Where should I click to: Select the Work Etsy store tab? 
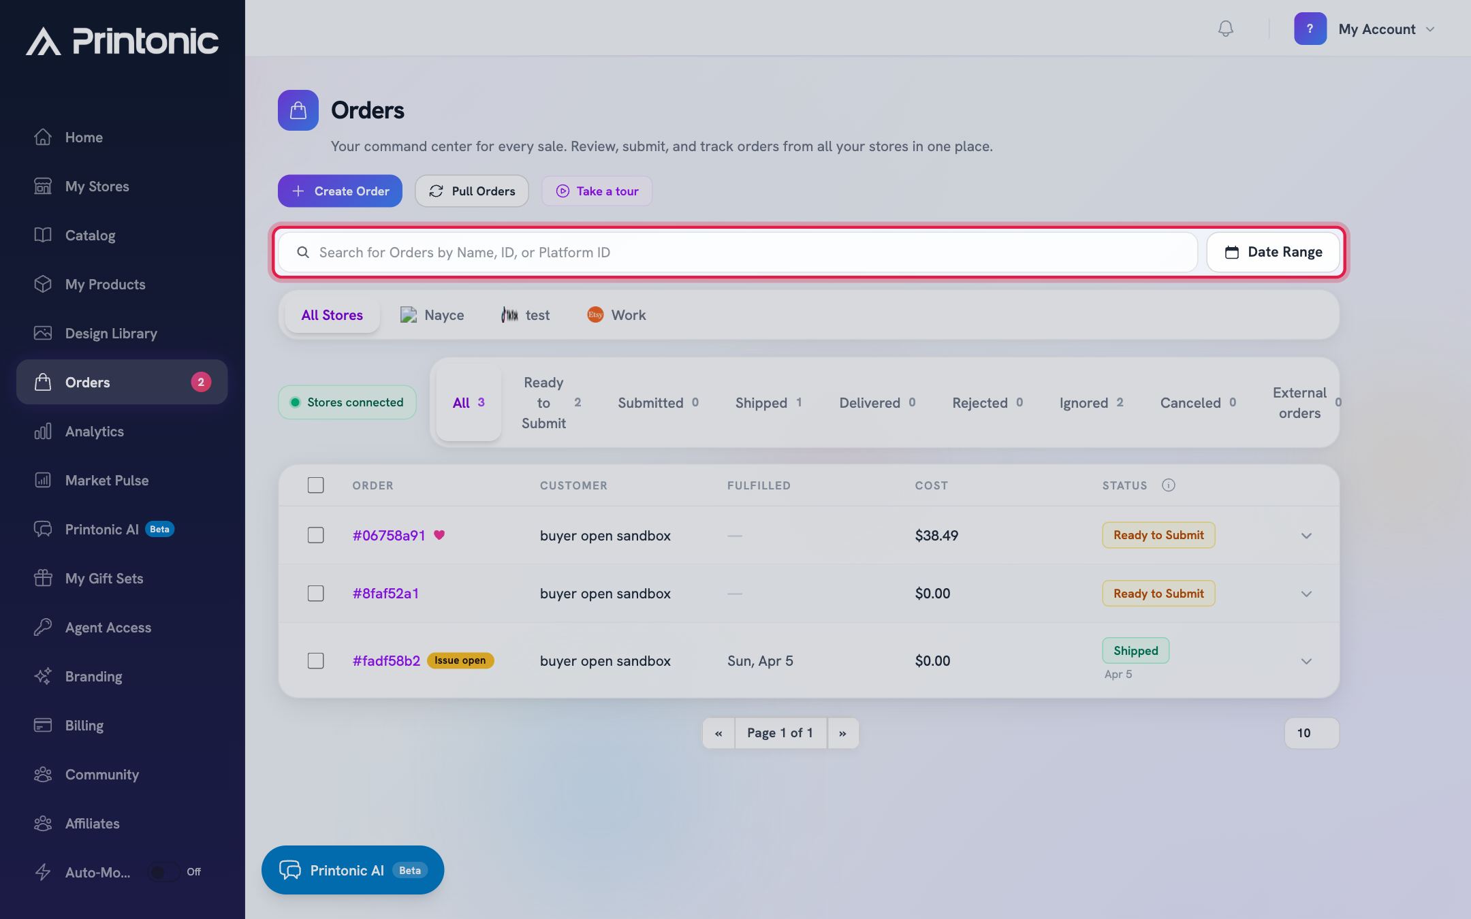point(616,315)
